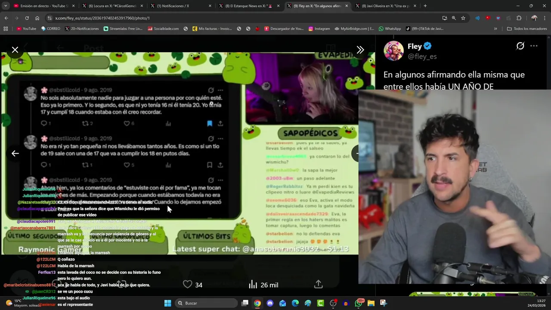Open the @fley_es handle link
The image size is (551, 310).
click(422, 56)
